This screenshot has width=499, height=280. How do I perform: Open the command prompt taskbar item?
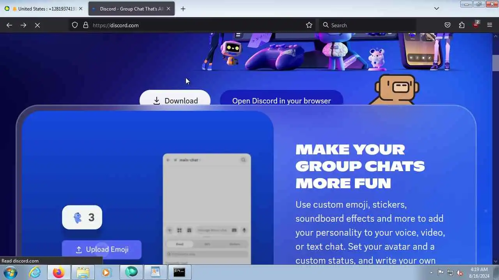click(179, 272)
